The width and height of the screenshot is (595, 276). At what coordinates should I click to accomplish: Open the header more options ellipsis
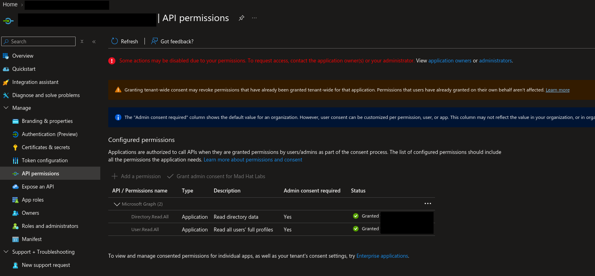(x=254, y=18)
